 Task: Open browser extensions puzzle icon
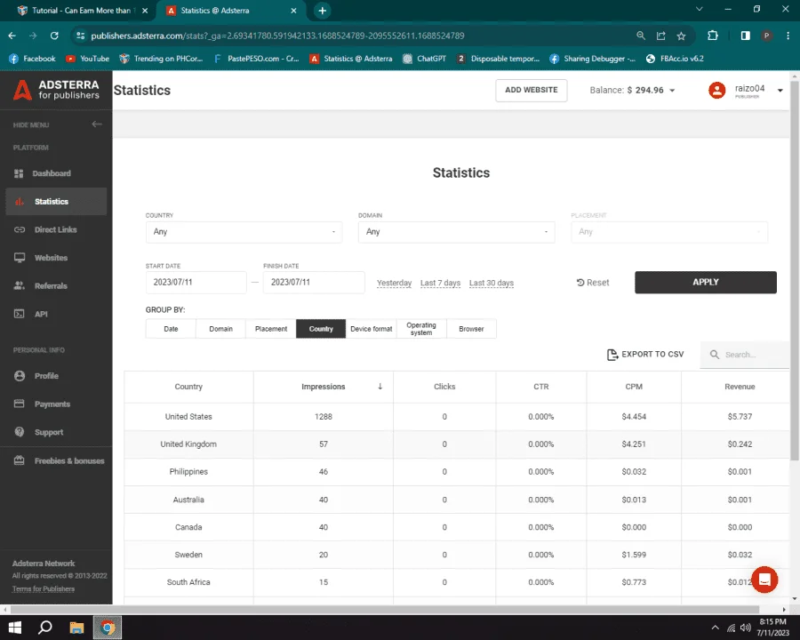(x=713, y=36)
